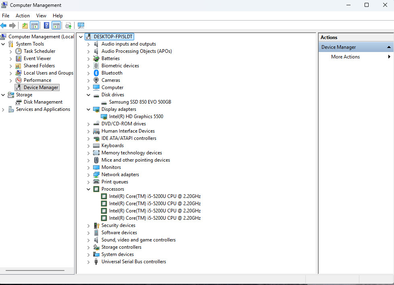Expand the Memory technology devices category
The image size is (394, 285).
pos(89,153)
